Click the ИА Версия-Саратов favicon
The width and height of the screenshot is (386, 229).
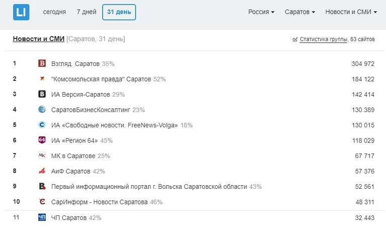[x=42, y=94]
